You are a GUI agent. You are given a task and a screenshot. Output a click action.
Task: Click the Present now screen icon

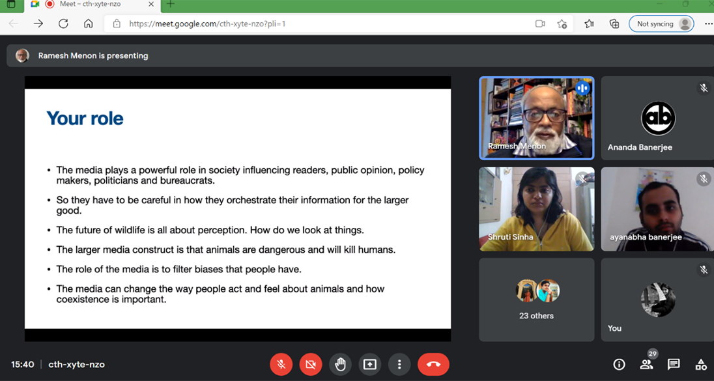[x=370, y=364]
